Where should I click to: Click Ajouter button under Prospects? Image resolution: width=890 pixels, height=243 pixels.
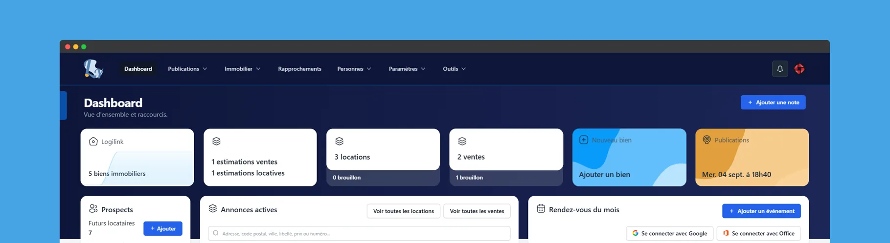click(163, 228)
